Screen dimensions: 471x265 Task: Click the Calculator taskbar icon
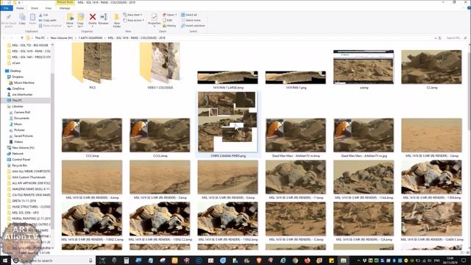pos(127,261)
